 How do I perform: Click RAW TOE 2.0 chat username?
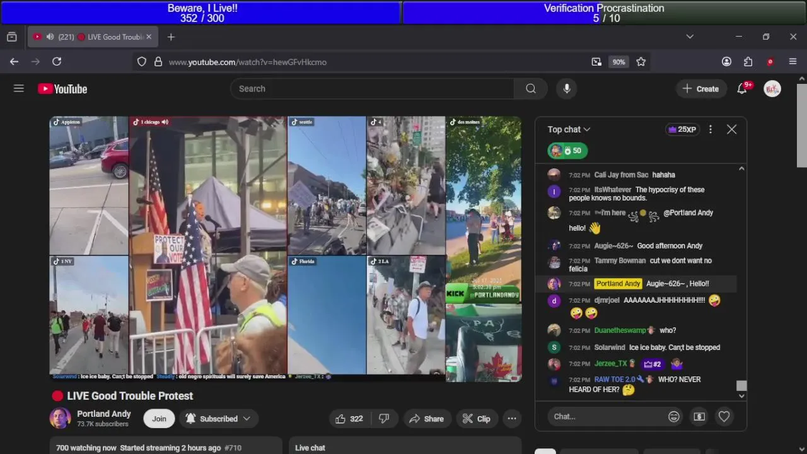[614, 380]
